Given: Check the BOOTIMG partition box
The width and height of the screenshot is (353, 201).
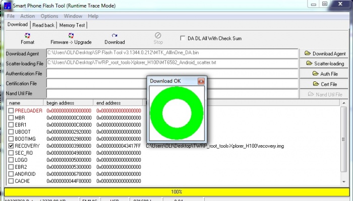Looking at the screenshot, I should pyautogui.click(x=11, y=139).
